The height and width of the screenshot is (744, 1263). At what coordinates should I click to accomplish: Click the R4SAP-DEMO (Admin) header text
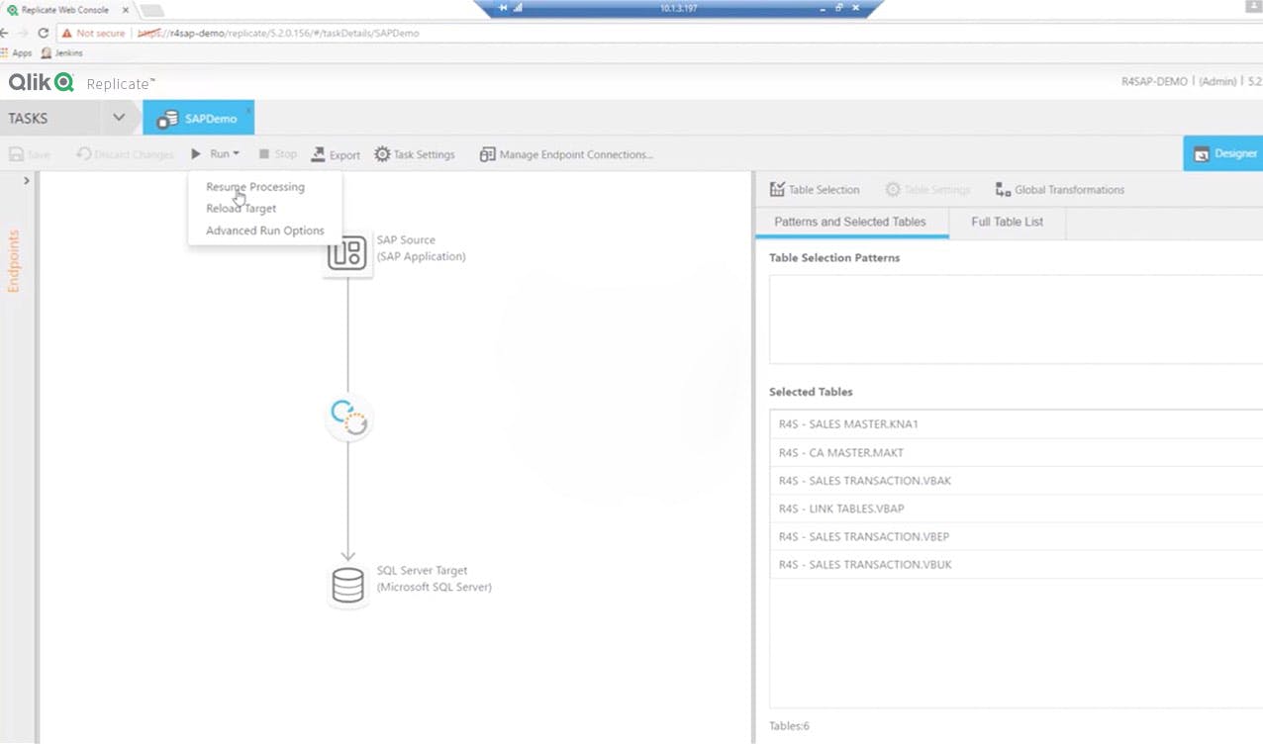[x=1179, y=82]
